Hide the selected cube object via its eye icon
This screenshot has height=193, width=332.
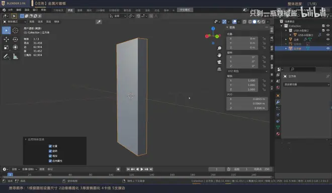[x=328, y=48]
